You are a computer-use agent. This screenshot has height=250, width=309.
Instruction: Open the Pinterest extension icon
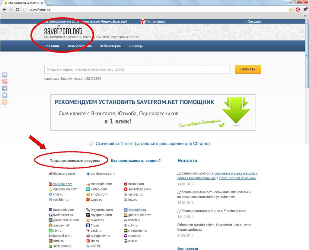(x=298, y=9)
